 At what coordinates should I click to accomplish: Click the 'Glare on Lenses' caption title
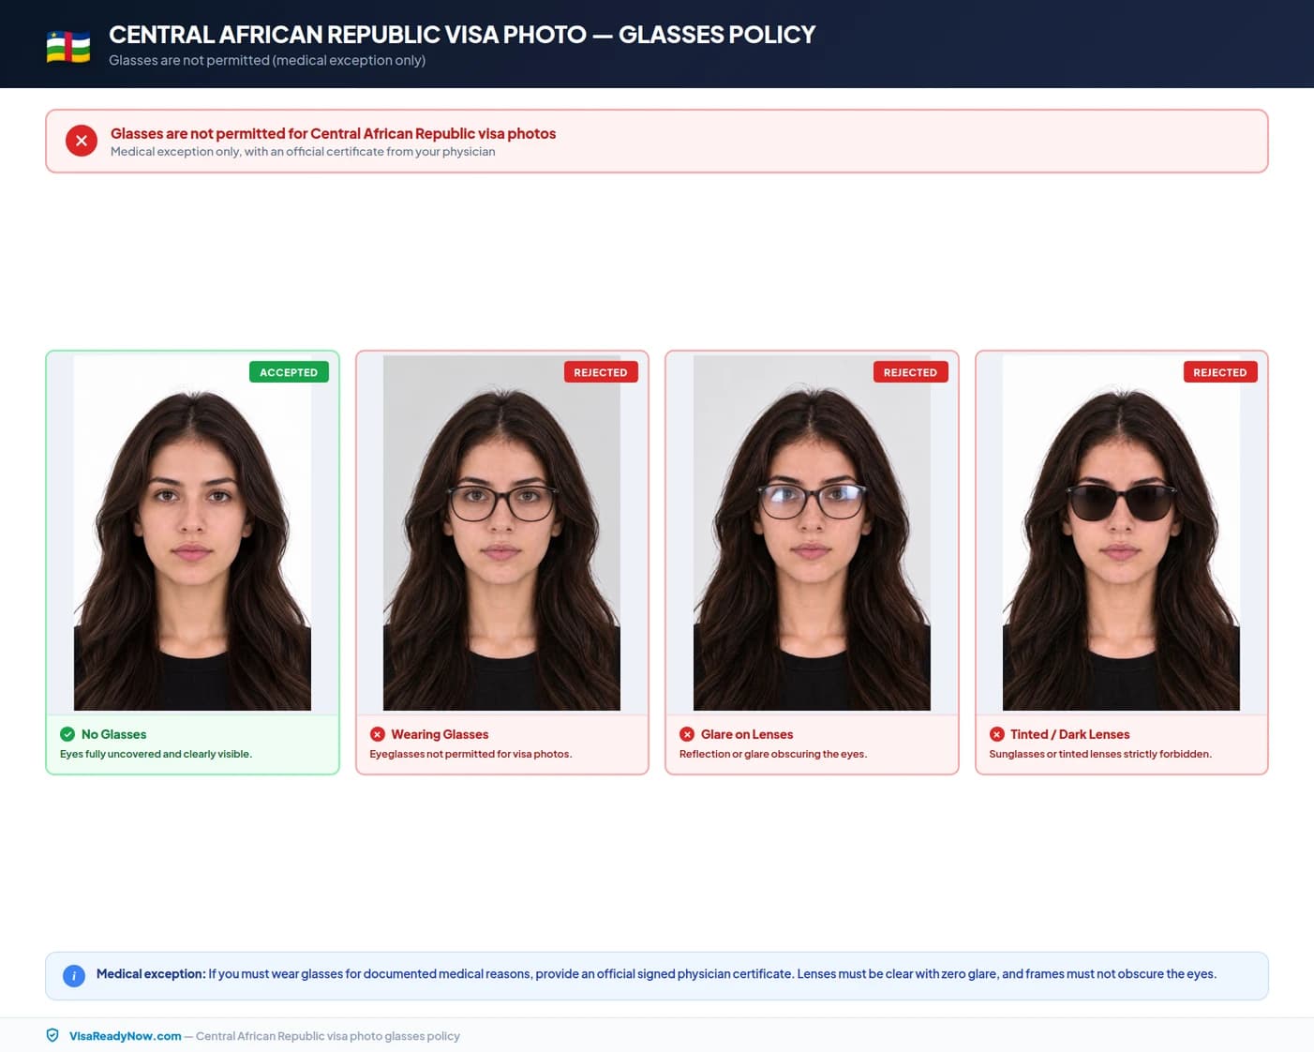click(747, 734)
